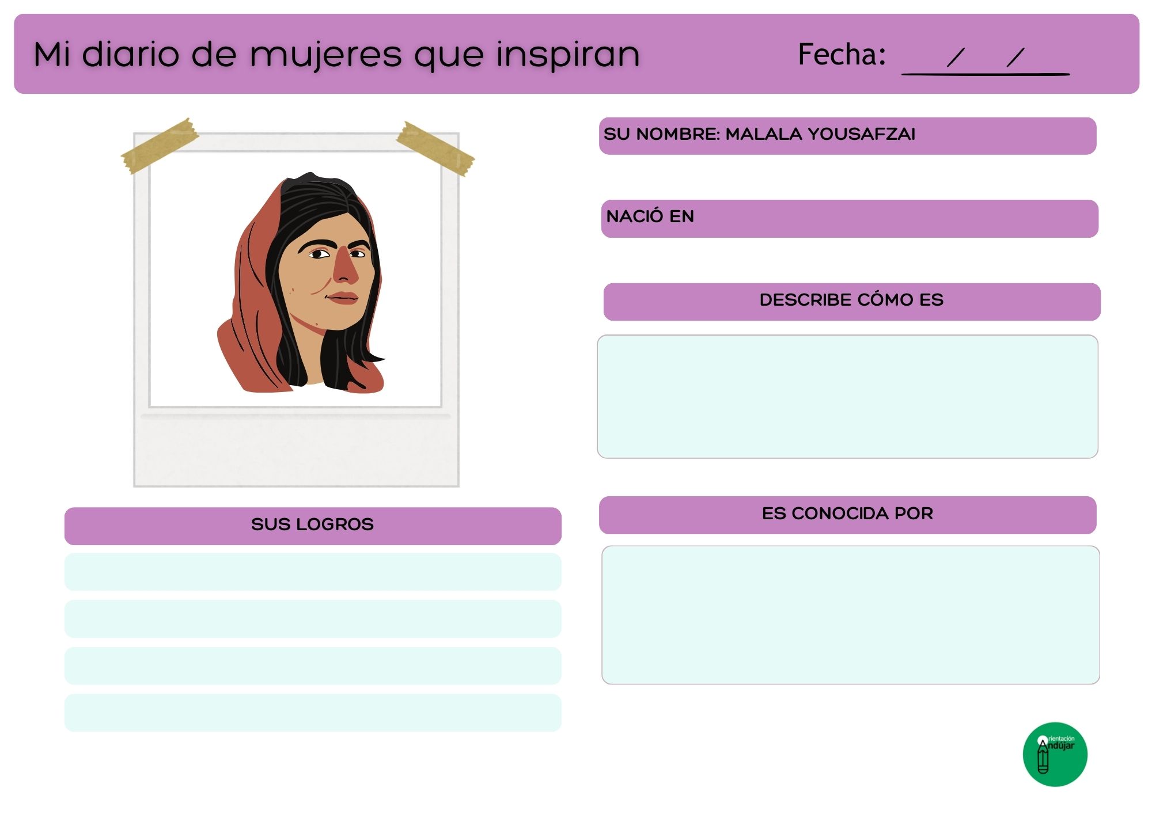
Task: Click the Fecha date line
Action: 985,74
